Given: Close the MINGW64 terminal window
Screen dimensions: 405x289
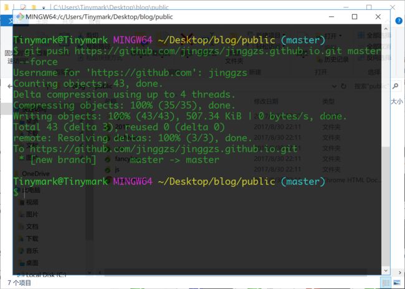Looking at the screenshot, I should (378, 17).
